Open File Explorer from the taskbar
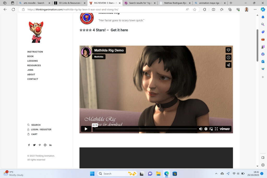Image resolution: width=267 pixels, height=178 pixels. (158, 174)
